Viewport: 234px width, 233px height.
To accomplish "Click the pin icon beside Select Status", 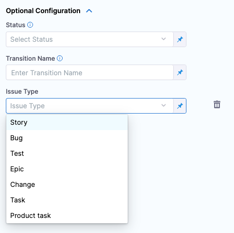I will pos(180,39).
